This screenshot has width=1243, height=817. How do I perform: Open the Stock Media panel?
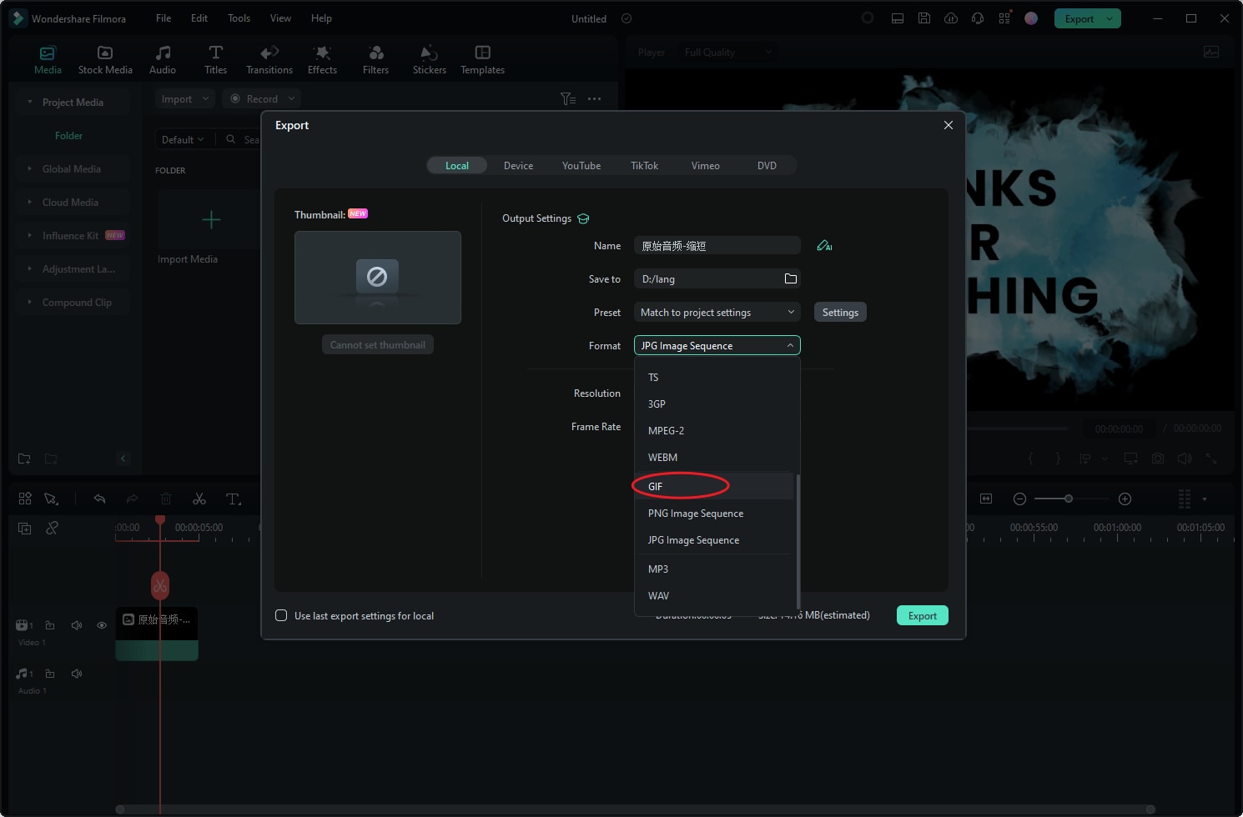(x=105, y=60)
